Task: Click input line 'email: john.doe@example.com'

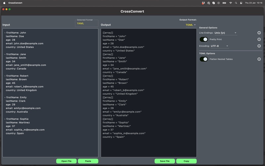Action: click(25, 43)
